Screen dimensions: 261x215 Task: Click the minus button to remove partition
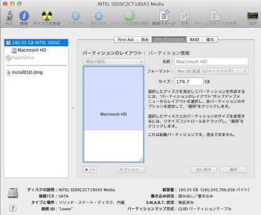tap(94, 169)
